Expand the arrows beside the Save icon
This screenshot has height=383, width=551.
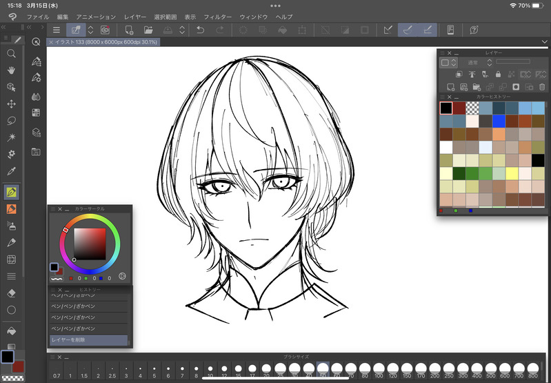182,30
